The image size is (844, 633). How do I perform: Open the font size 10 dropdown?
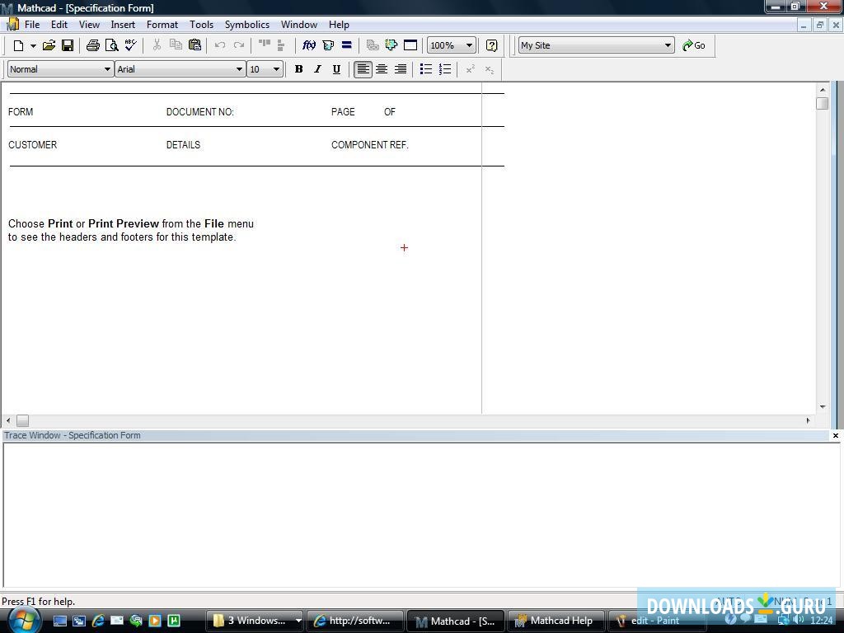point(276,69)
